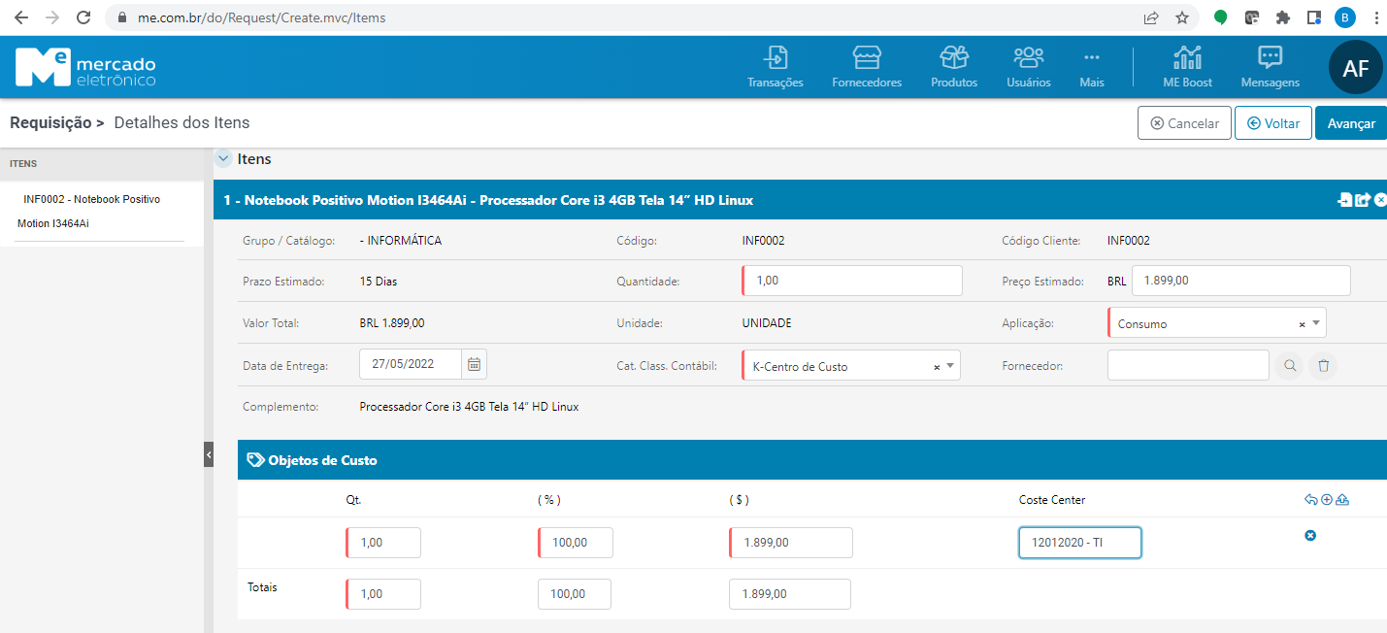Open the Aplicação dropdown arrow
Viewport: 1387px width, 633px height.
pyautogui.click(x=1316, y=323)
